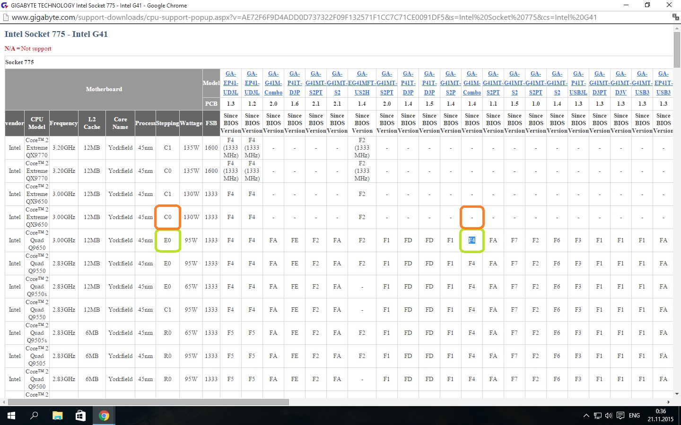
Task: Click the horizontal scrollbar thumb
Action: point(148,402)
